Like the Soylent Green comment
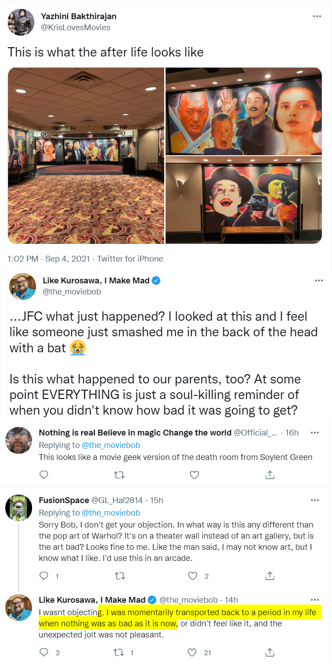 pos(194,475)
